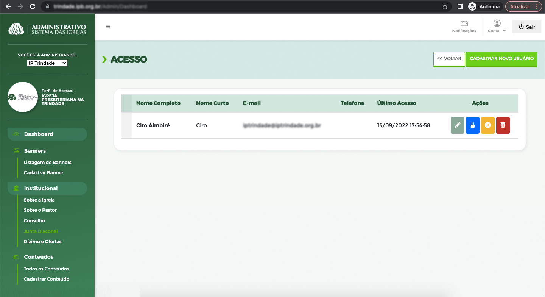Open the Notificações icon

(x=464, y=27)
